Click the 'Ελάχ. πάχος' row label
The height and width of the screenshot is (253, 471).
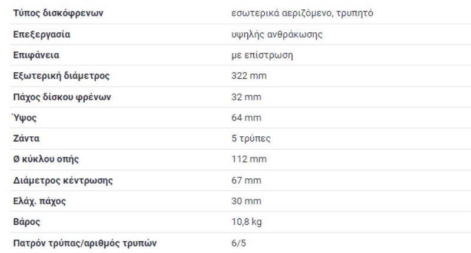pos(39,201)
